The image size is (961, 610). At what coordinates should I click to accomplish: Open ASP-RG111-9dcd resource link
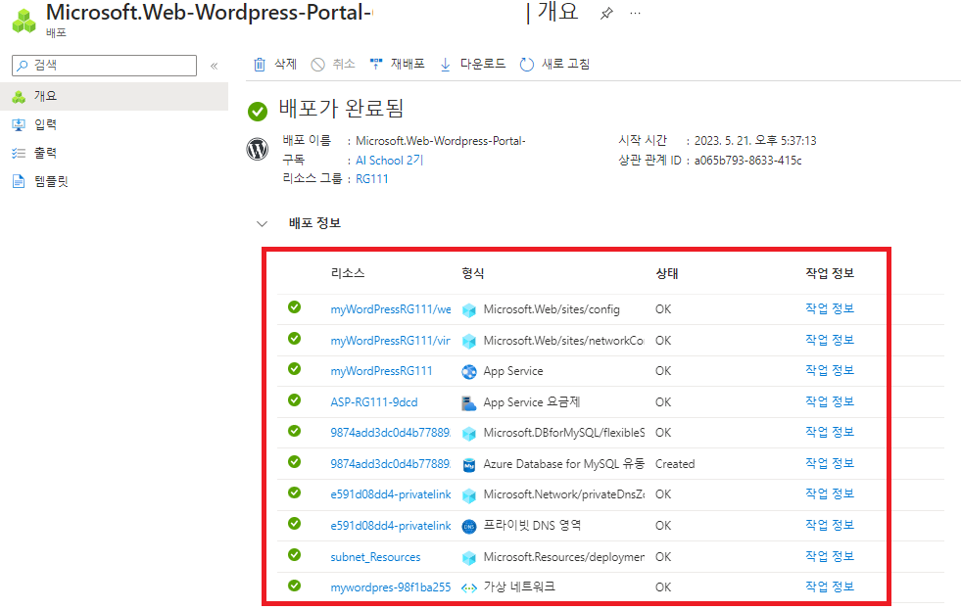pos(374,402)
